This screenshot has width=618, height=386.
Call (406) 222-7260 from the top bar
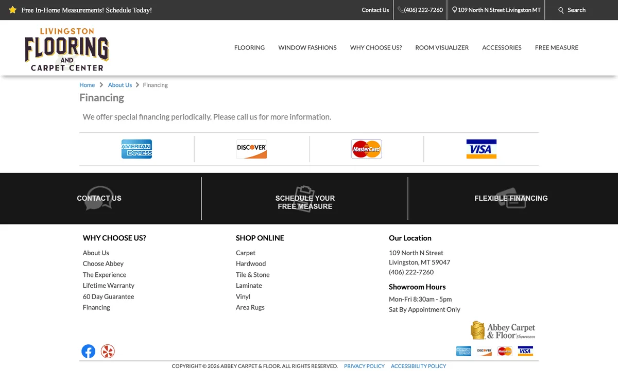point(423,10)
